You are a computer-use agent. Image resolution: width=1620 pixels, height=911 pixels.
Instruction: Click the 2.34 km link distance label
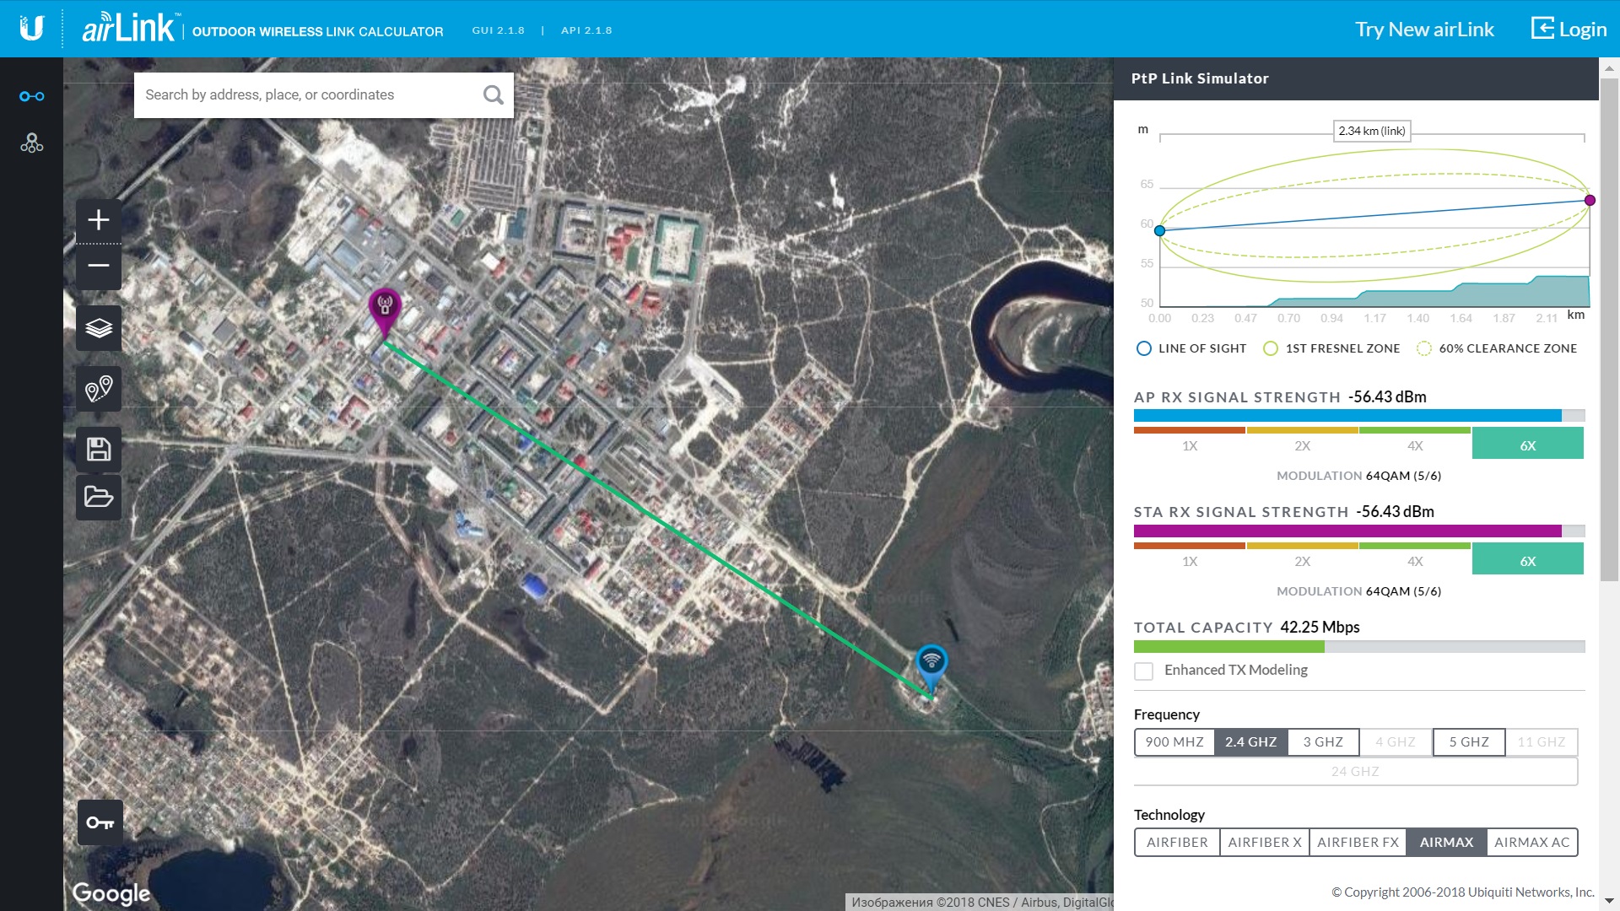pos(1372,131)
